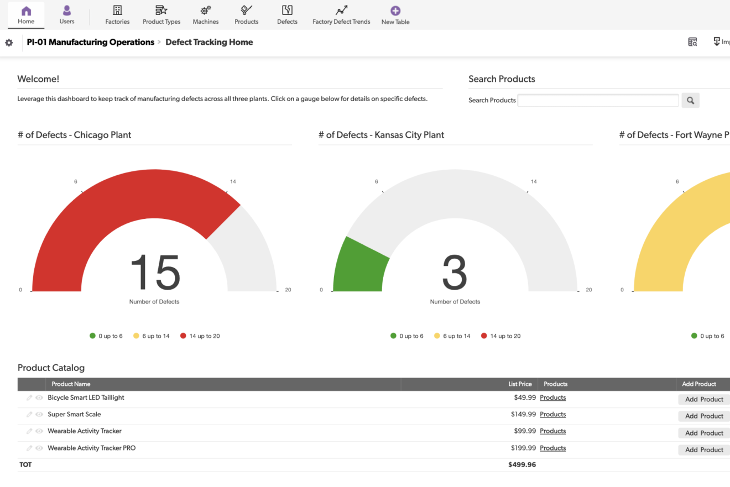Click the Search Products input field

tap(598, 100)
